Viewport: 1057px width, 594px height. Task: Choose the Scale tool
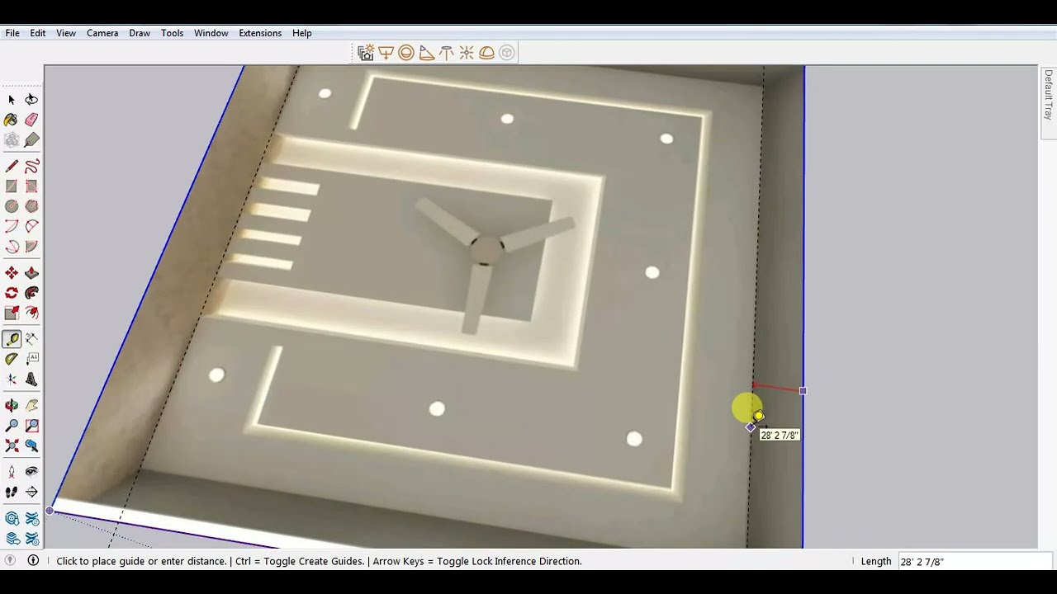tap(12, 313)
